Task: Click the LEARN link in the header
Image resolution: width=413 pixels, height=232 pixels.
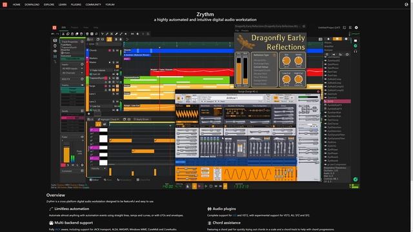Action: [63, 5]
